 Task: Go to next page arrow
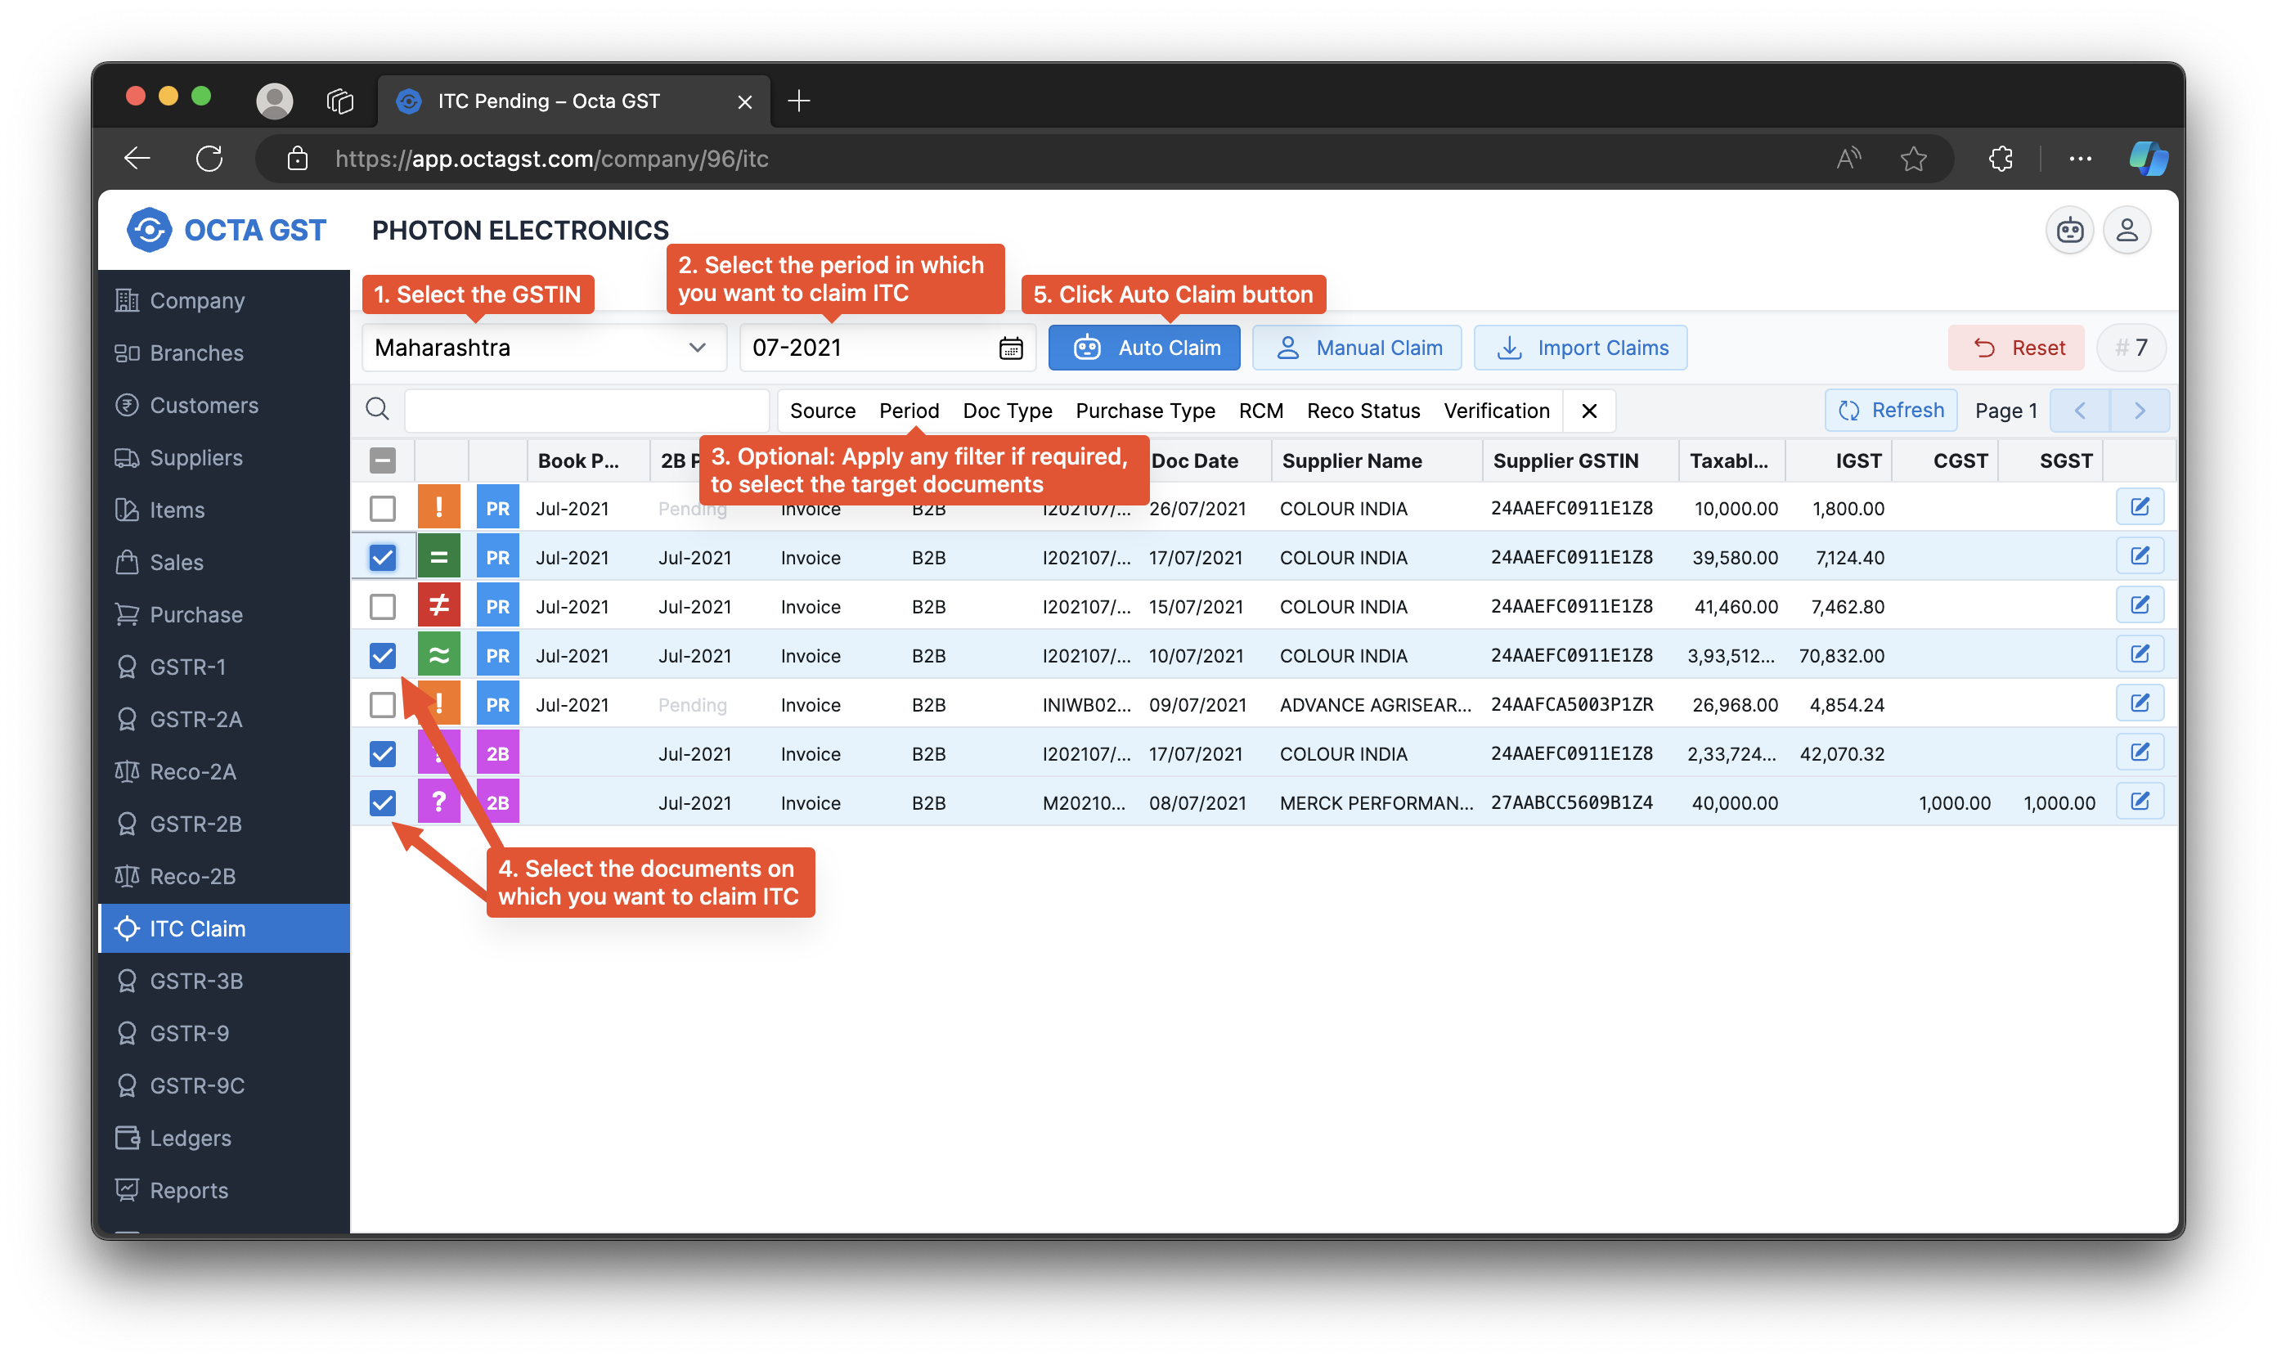pyautogui.click(x=2139, y=411)
